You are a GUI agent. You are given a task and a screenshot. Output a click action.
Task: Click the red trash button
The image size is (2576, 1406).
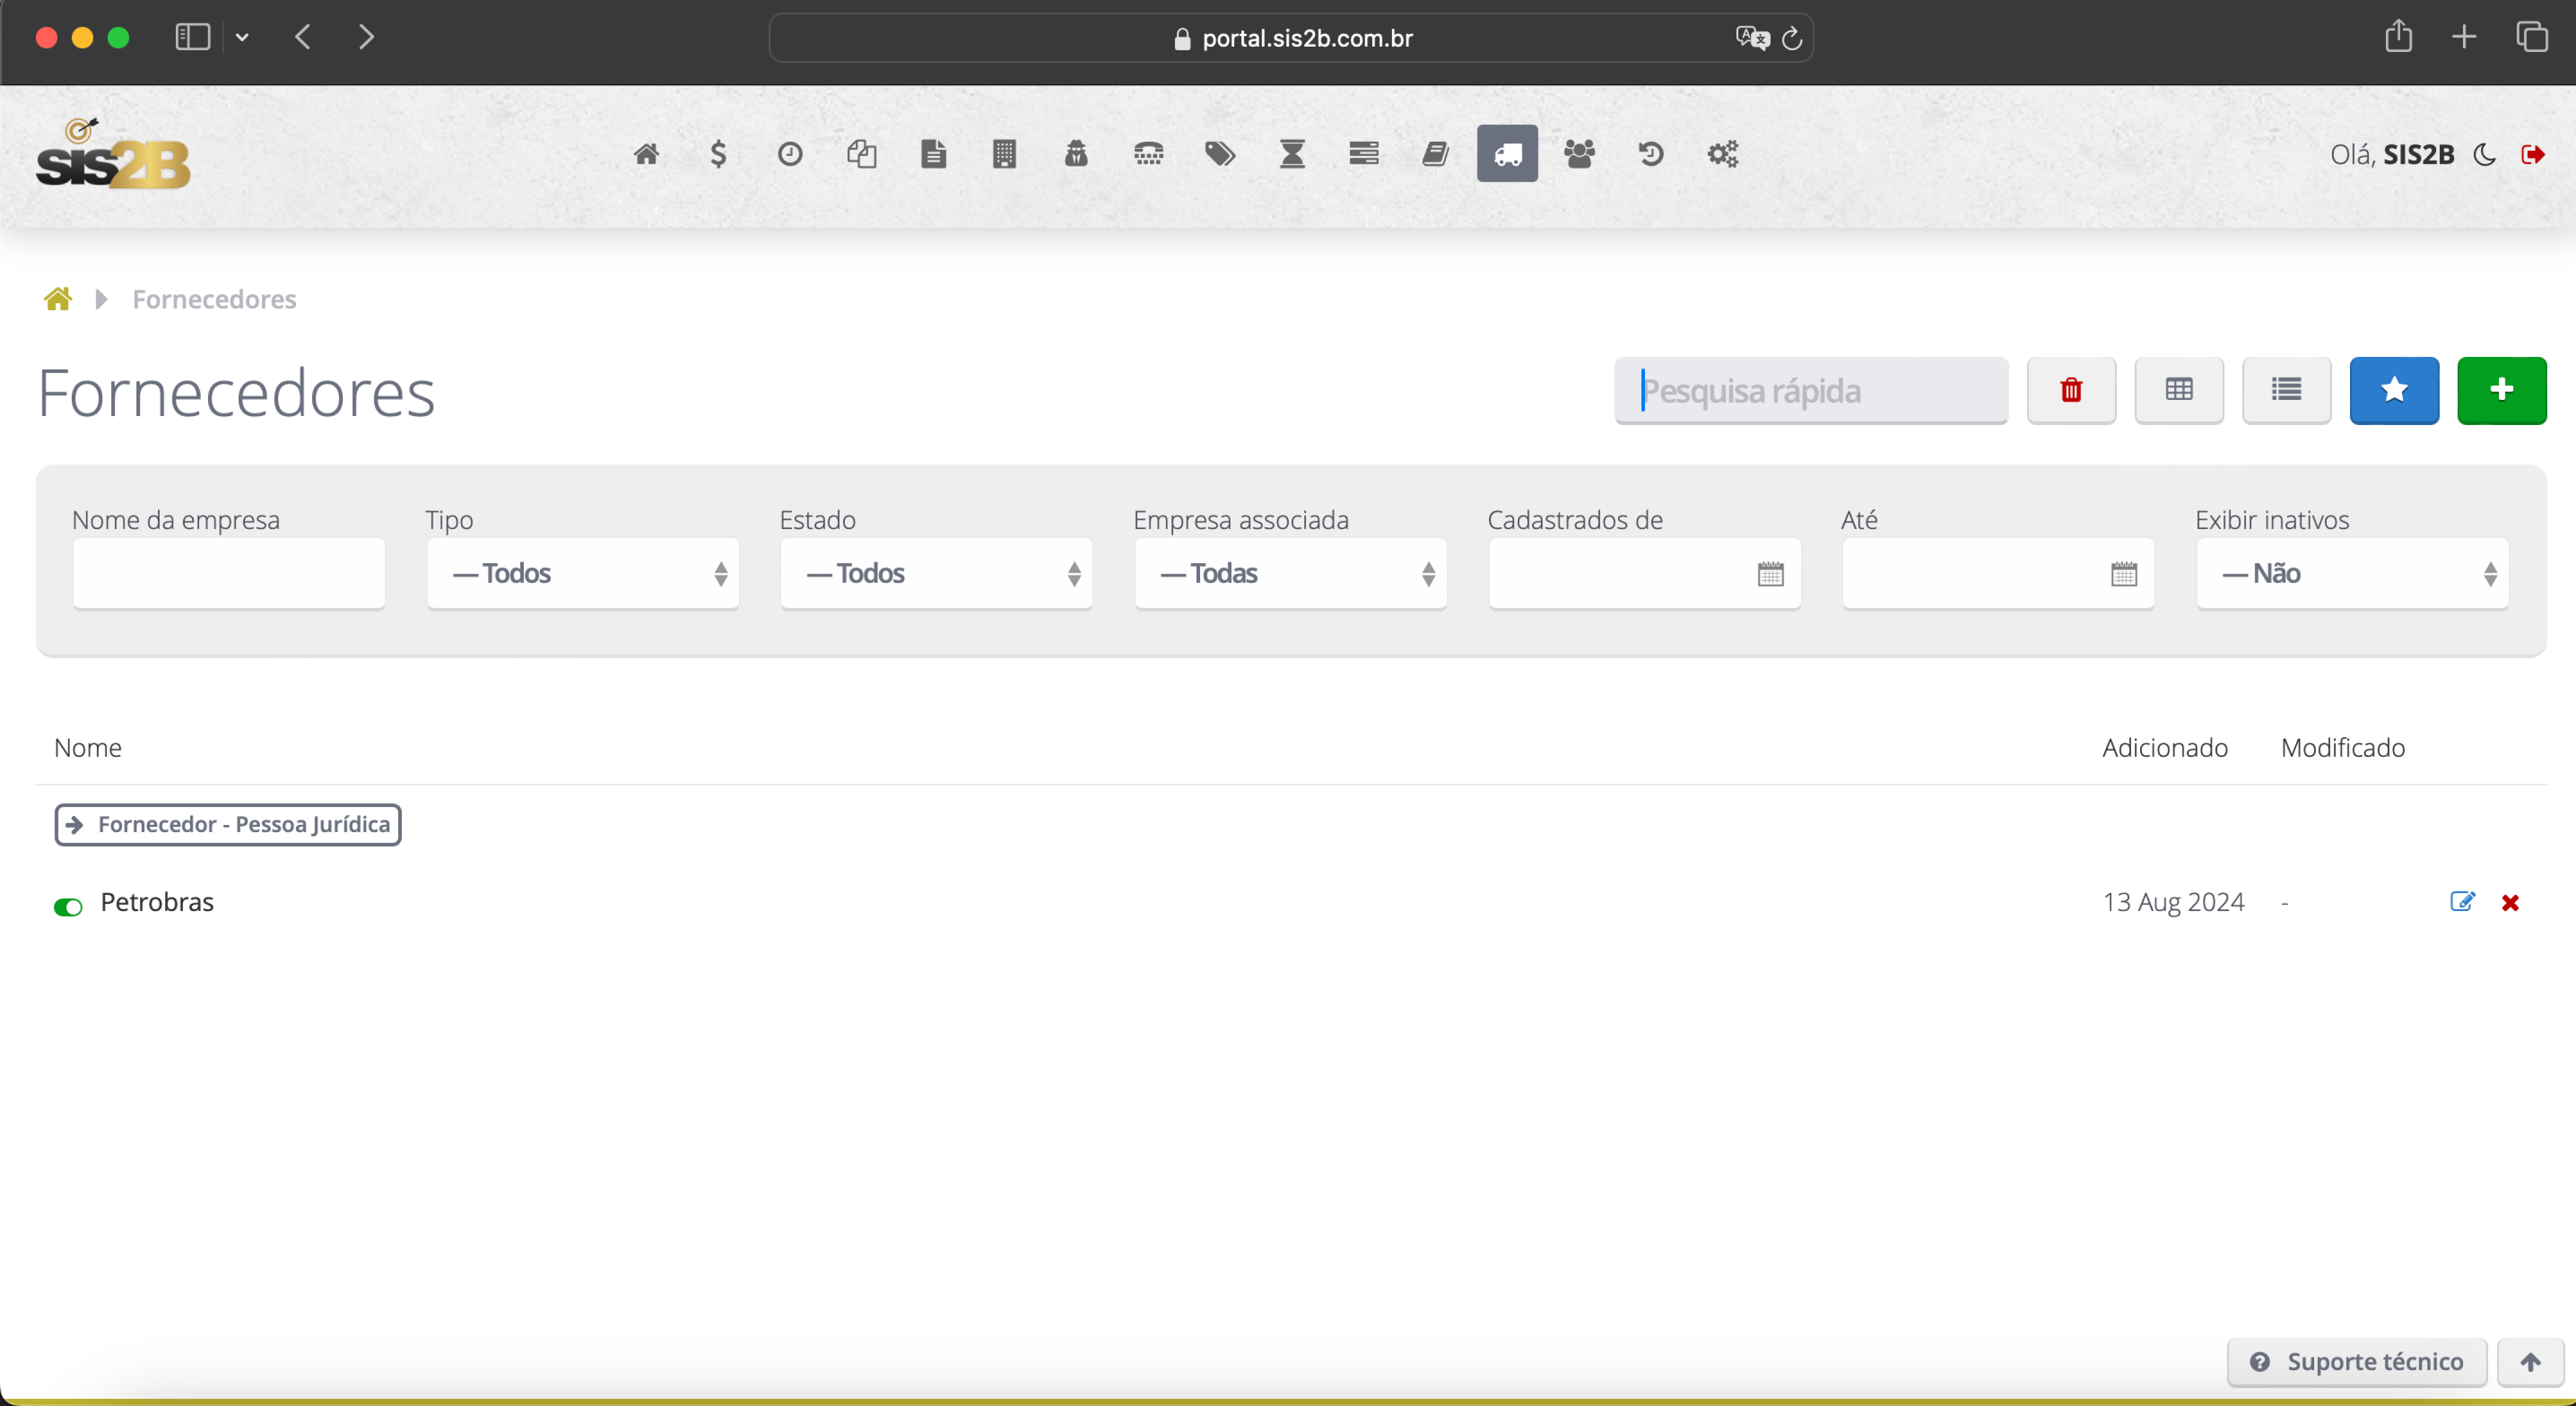click(2071, 390)
